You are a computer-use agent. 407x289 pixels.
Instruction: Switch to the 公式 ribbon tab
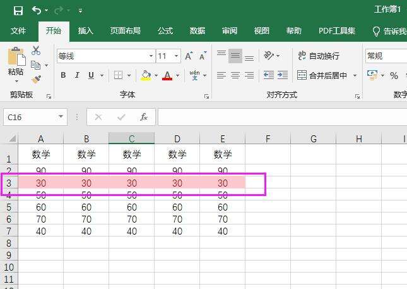click(165, 31)
